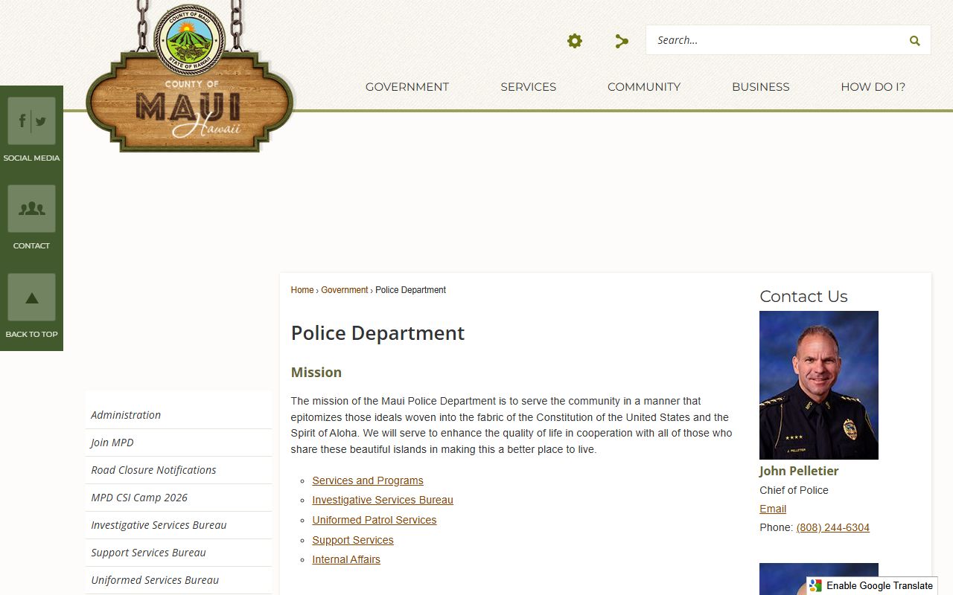Click the County of Maui logo
Image resolution: width=953 pixels, height=595 pixels.
coord(191,76)
